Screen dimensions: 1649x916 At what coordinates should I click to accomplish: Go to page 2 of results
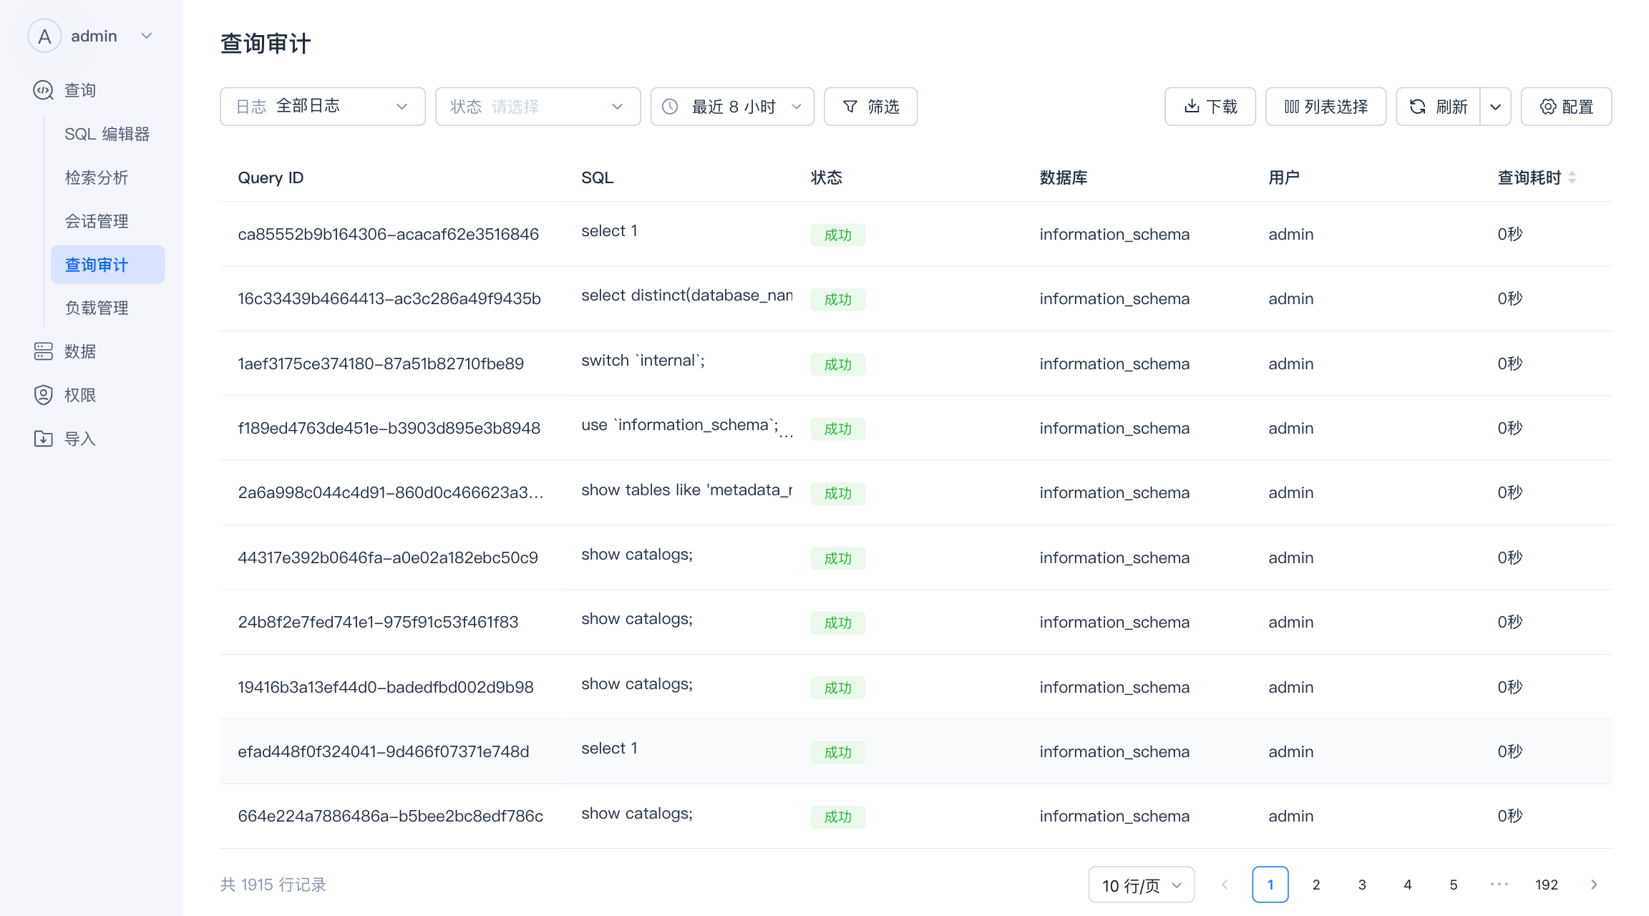tap(1316, 885)
